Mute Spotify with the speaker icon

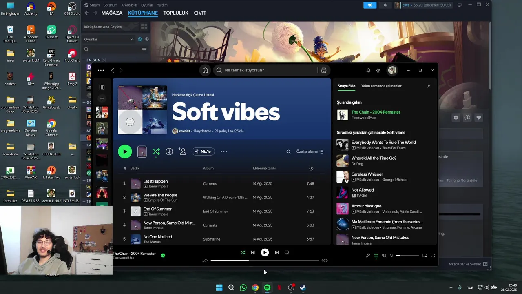pos(391,256)
